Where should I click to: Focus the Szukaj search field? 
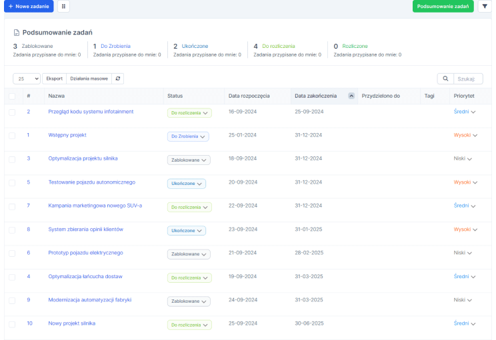[x=468, y=79]
